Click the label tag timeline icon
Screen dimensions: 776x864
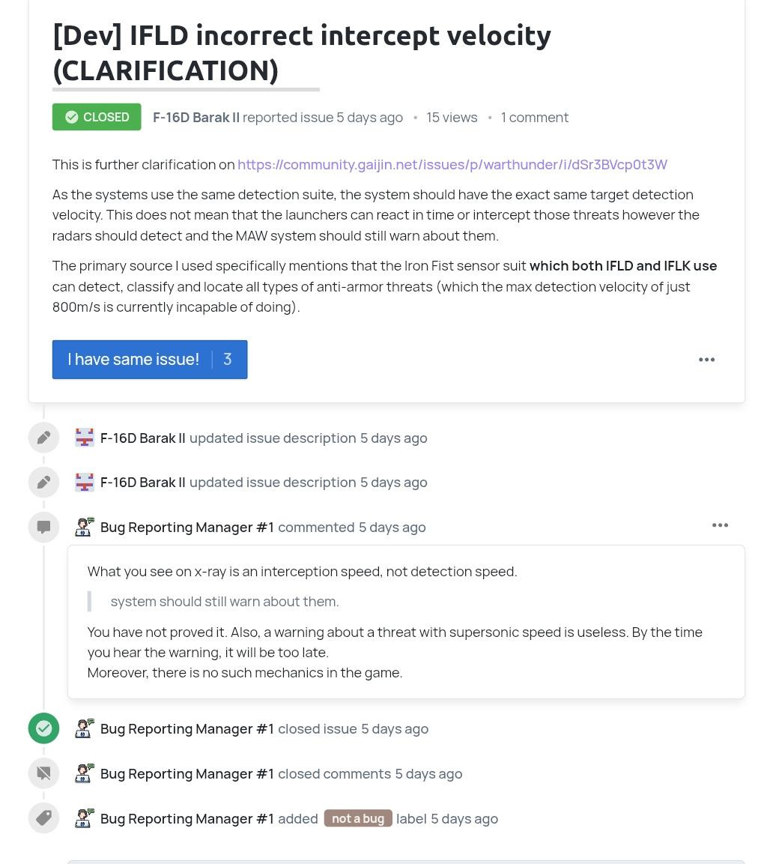43,818
